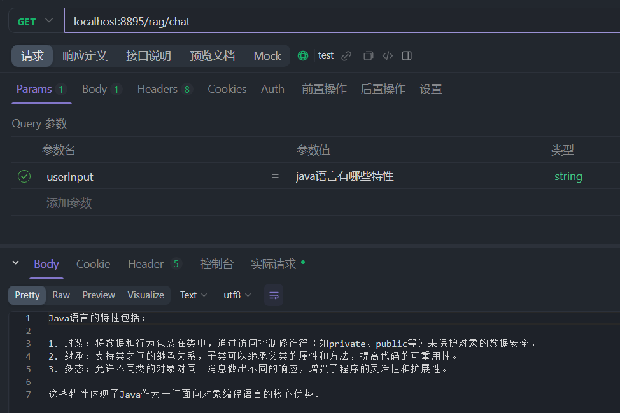Click the 实际请求 tab with green dot
The width and height of the screenshot is (620, 413).
(274, 263)
